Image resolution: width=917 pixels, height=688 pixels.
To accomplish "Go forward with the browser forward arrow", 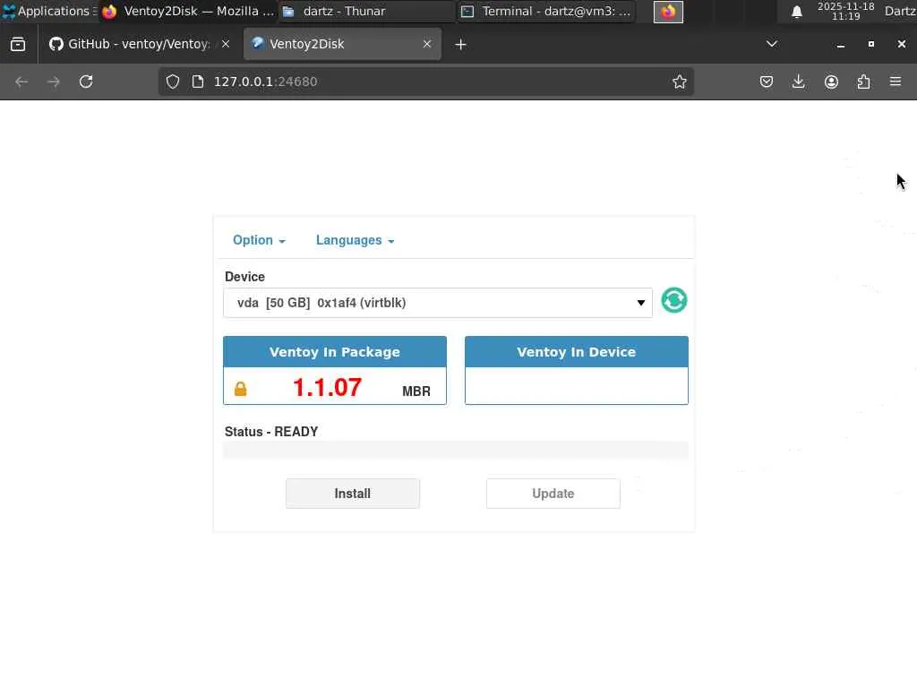I will (x=53, y=82).
